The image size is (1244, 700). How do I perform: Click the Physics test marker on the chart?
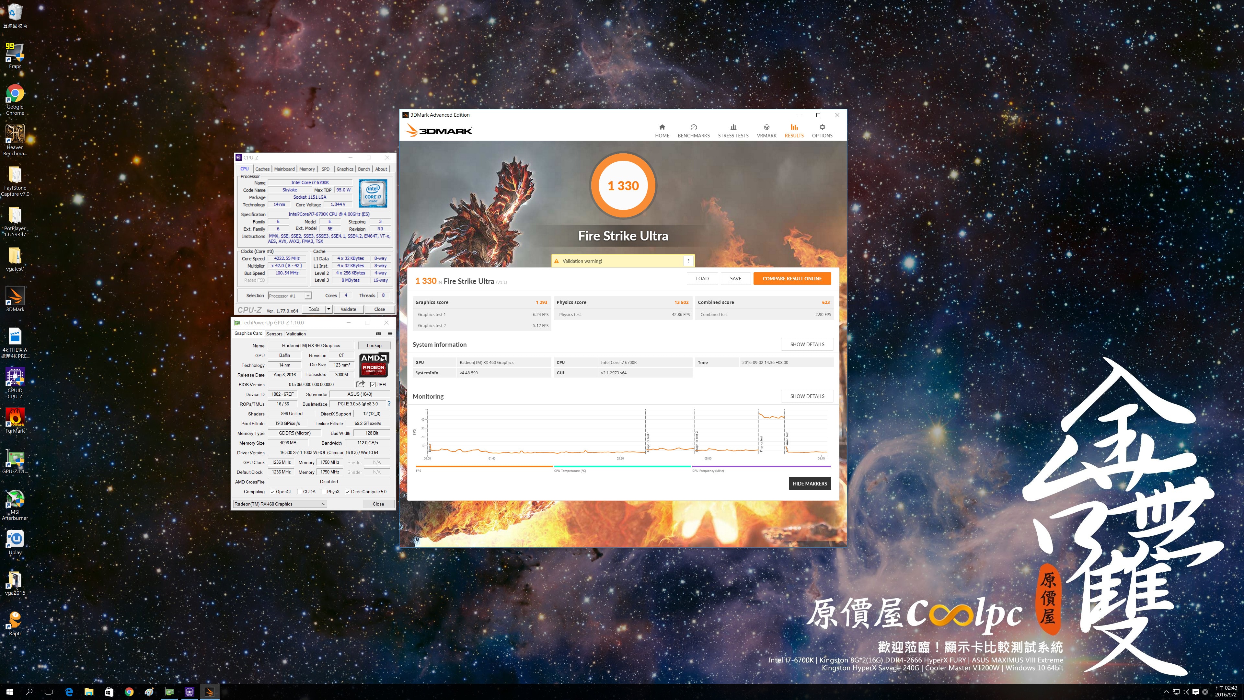tap(761, 443)
